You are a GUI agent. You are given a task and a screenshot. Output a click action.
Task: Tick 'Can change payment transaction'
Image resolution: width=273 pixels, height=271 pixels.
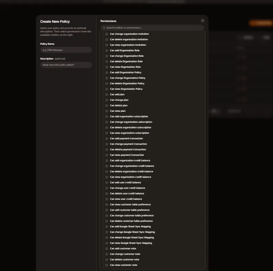107,144
